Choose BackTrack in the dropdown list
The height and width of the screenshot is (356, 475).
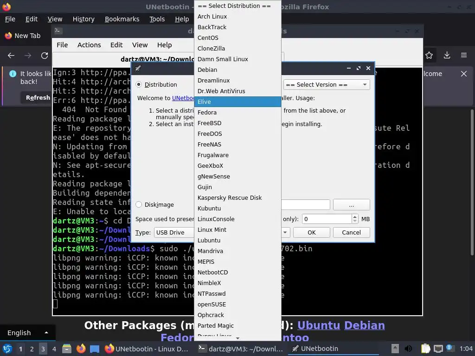[x=237, y=27]
